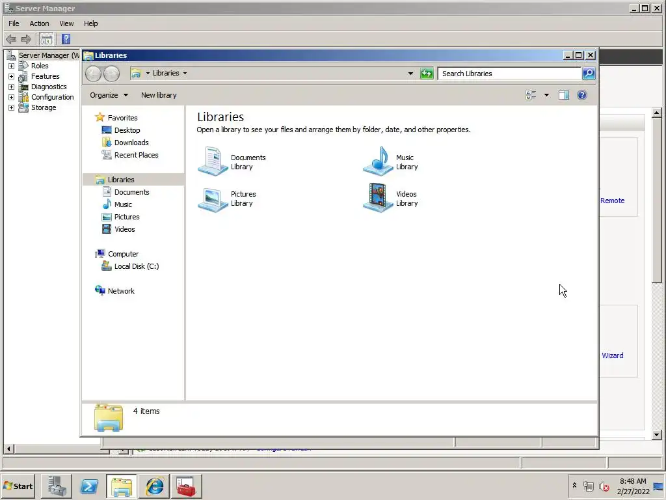Open address bar history dropdown
This screenshot has height=500, width=666.
coord(410,74)
